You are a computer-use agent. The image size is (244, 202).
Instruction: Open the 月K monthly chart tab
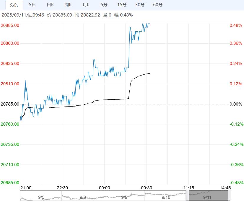click(86, 5)
